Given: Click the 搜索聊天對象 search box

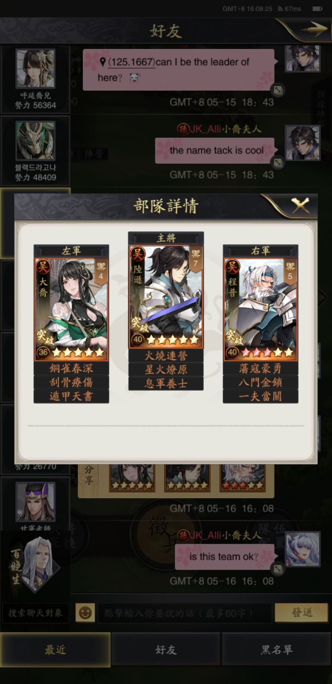Looking at the screenshot, I should [x=36, y=613].
